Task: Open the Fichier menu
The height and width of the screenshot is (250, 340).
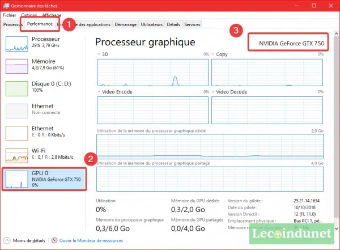Action: point(10,15)
